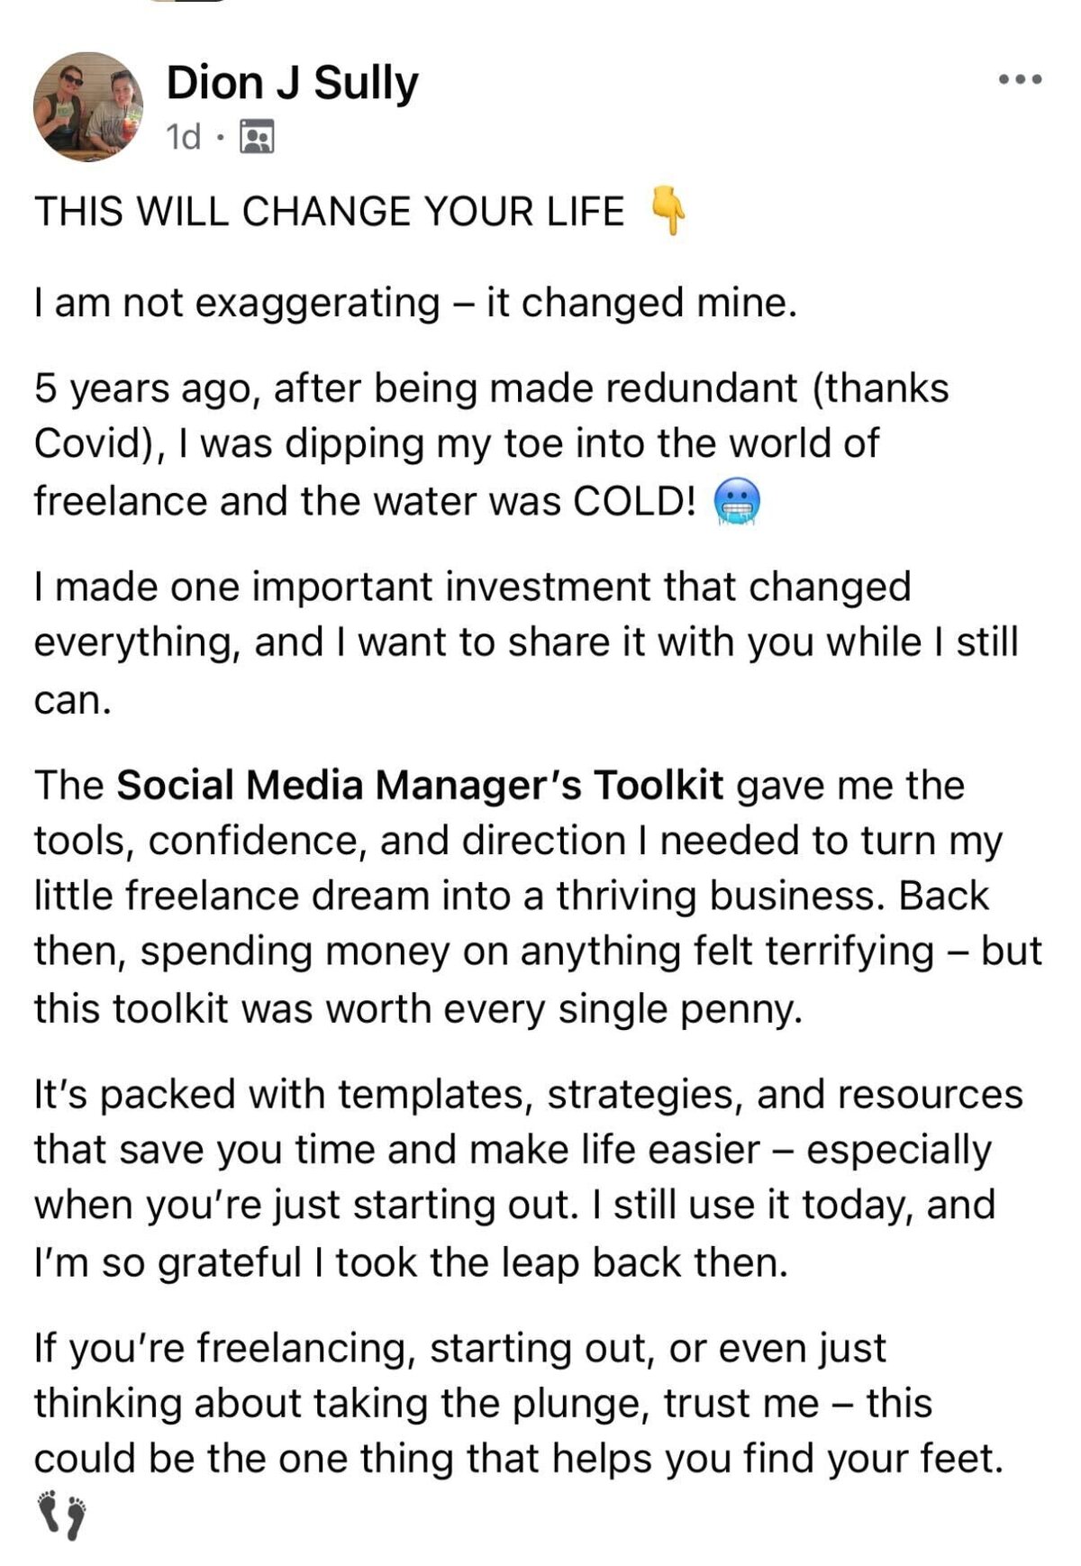Open Dion J Sully's profile picture
This screenshot has height=1566, width=1081.
[x=88, y=106]
